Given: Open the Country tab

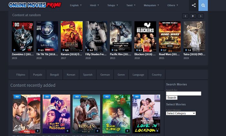Looking at the screenshot, I should point(157,75).
